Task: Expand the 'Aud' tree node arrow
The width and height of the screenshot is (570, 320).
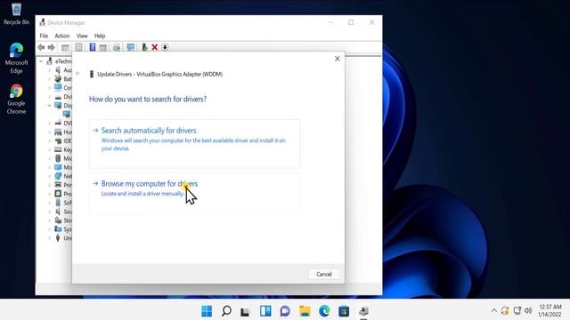Action: pos(50,70)
